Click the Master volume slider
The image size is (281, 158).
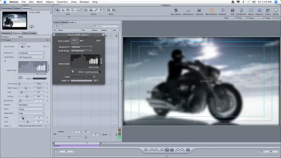pos(69,137)
